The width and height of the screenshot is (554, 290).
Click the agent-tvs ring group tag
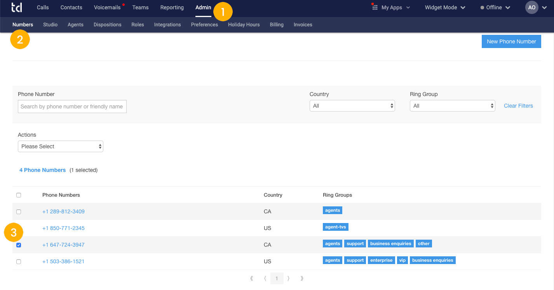click(336, 227)
